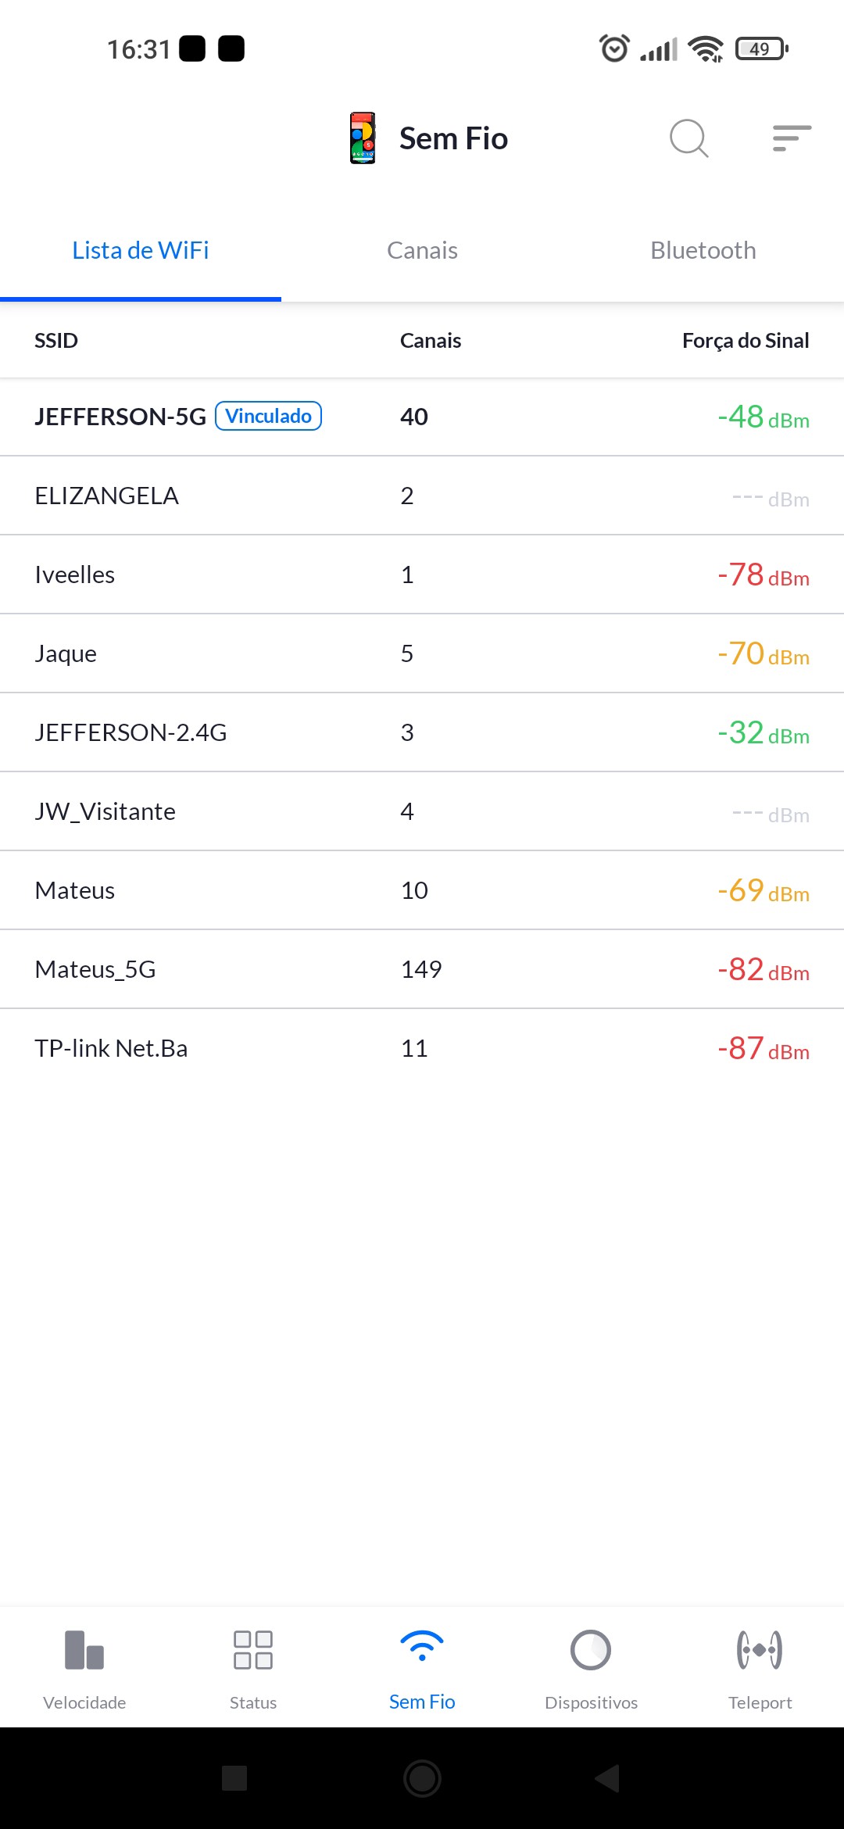
Task: Sort by Força do Sinal column header
Action: 745,341
